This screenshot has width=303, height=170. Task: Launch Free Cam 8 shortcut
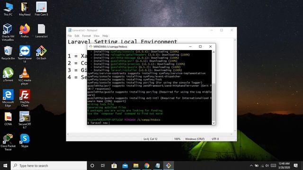point(41,9)
